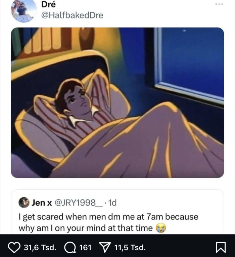This screenshot has width=235, height=257.
Task: View the 11,5 Tsd. shares count
Action: click(x=130, y=248)
